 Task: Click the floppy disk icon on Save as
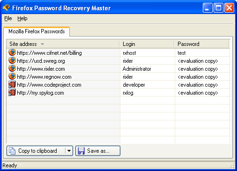click(x=81, y=151)
